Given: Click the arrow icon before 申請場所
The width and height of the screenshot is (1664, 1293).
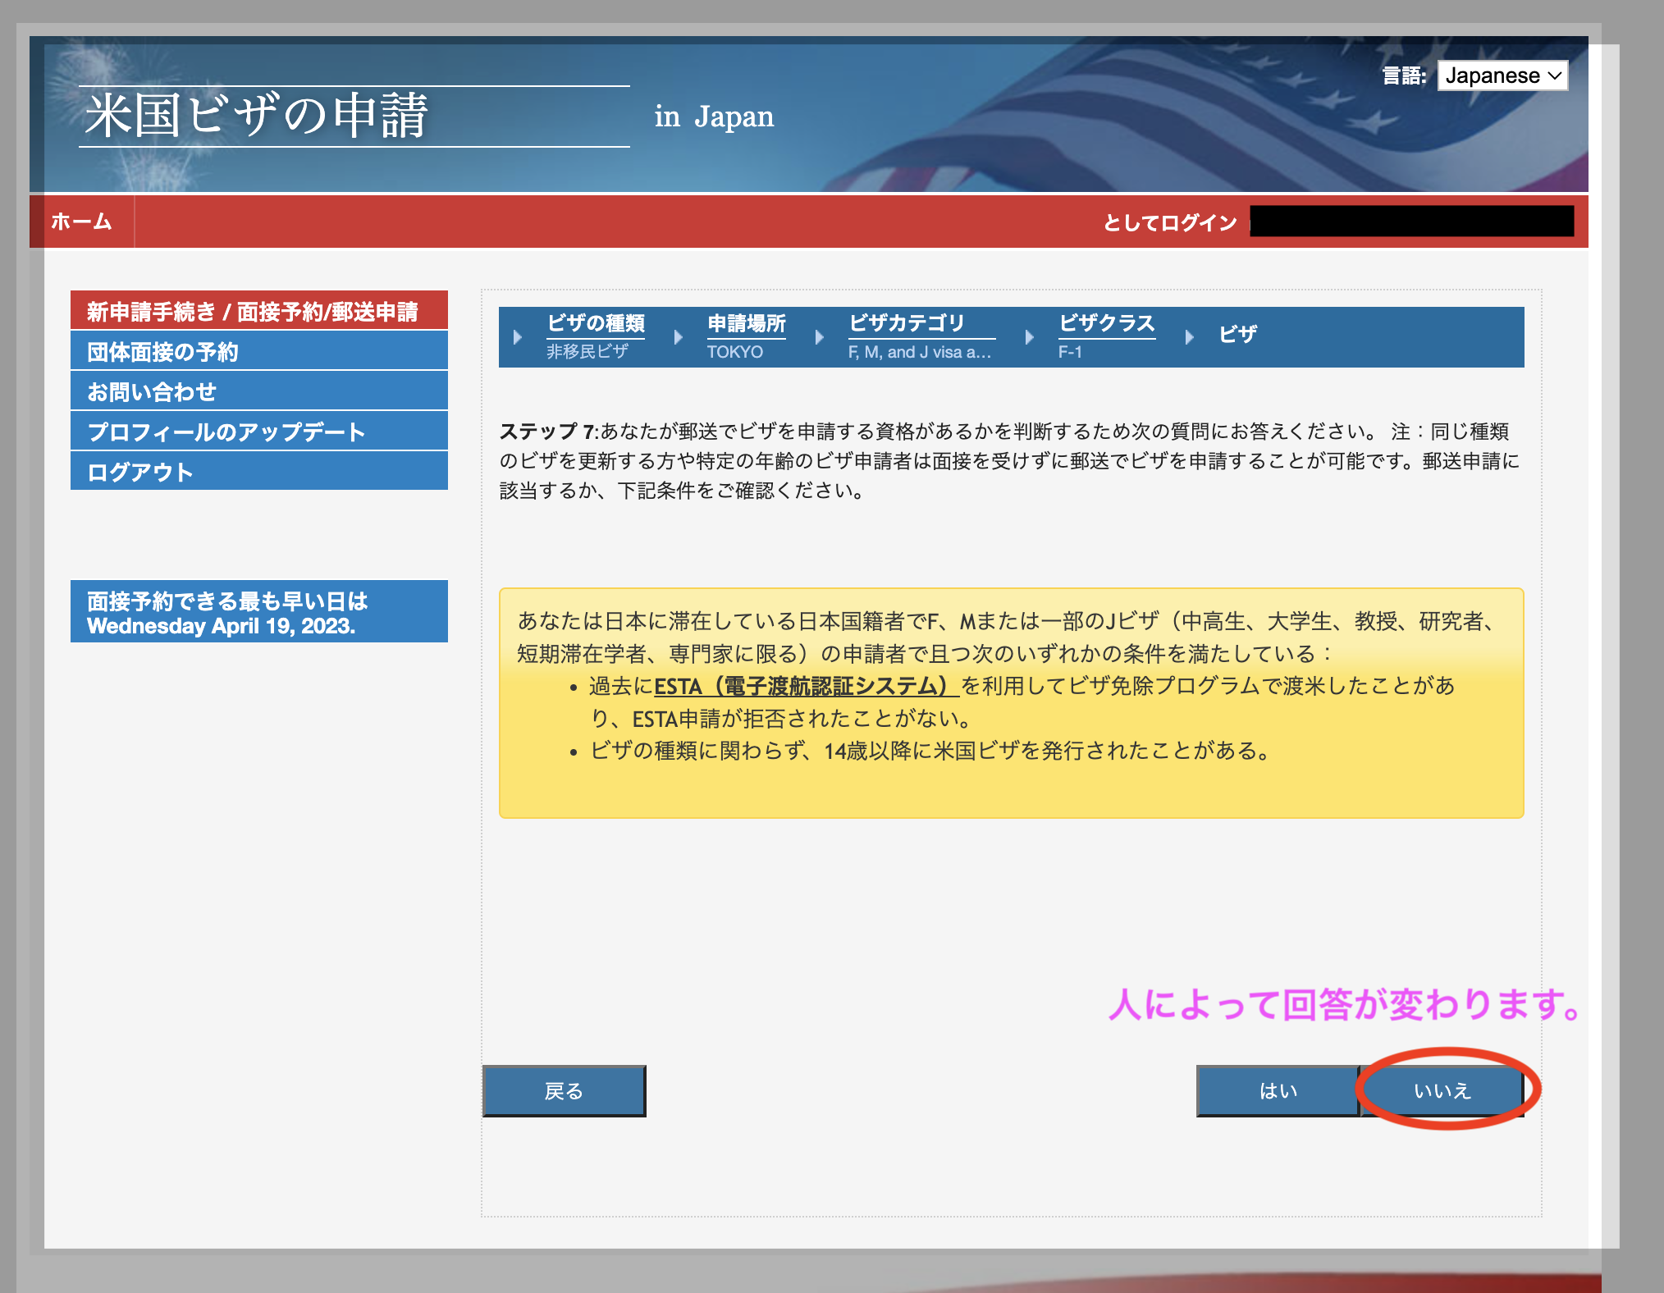Looking at the screenshot, I should [x=679, y=337].
